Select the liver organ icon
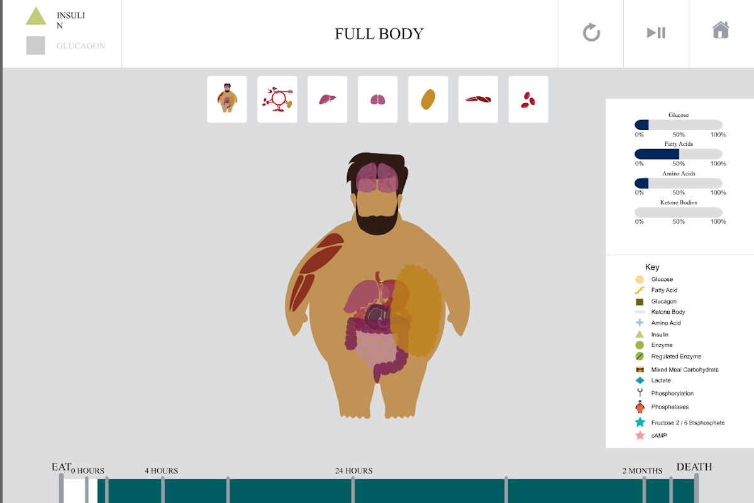The height and width of the screenshot is (503, 754). point(328,99)
